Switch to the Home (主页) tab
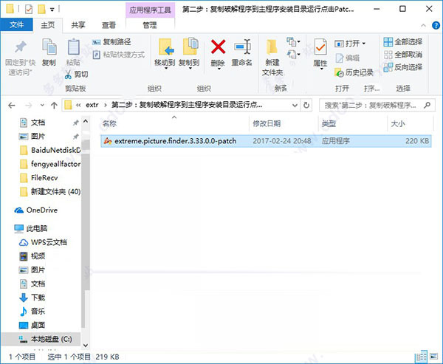The image size is (443, 364). click(48, 25)
